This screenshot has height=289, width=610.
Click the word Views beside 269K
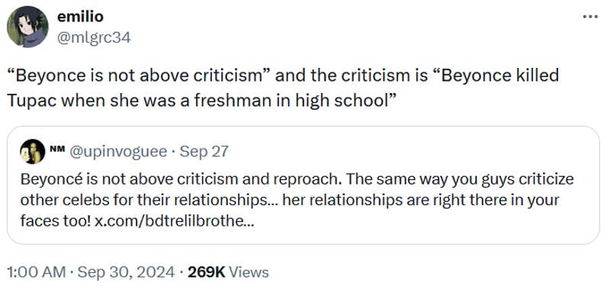[x=249, y=272]
